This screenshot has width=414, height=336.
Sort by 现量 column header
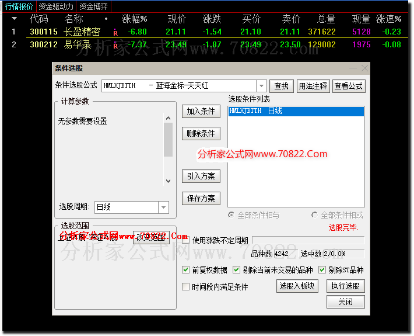pos(361,19)
